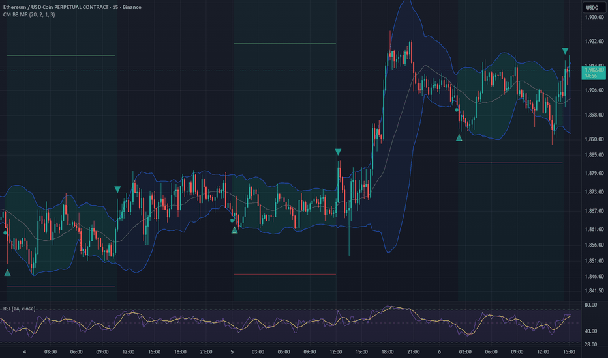Click the green entry dot on day 6 near 02:00
This screenshot has height=358, width=608.
pyautogui.click(x=457, y=110)
